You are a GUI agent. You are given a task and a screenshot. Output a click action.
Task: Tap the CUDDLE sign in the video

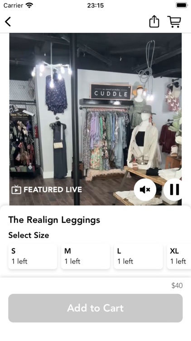(111, 92)
